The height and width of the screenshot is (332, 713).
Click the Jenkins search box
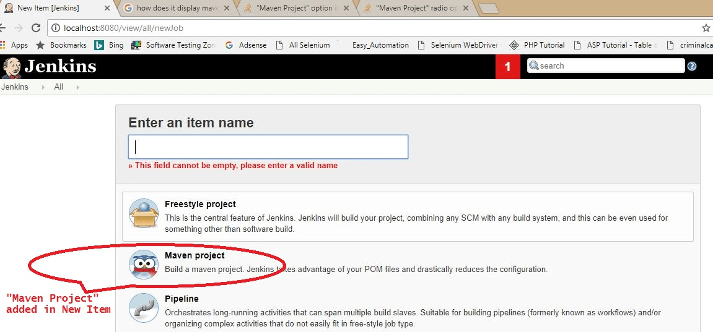point(606,66)
